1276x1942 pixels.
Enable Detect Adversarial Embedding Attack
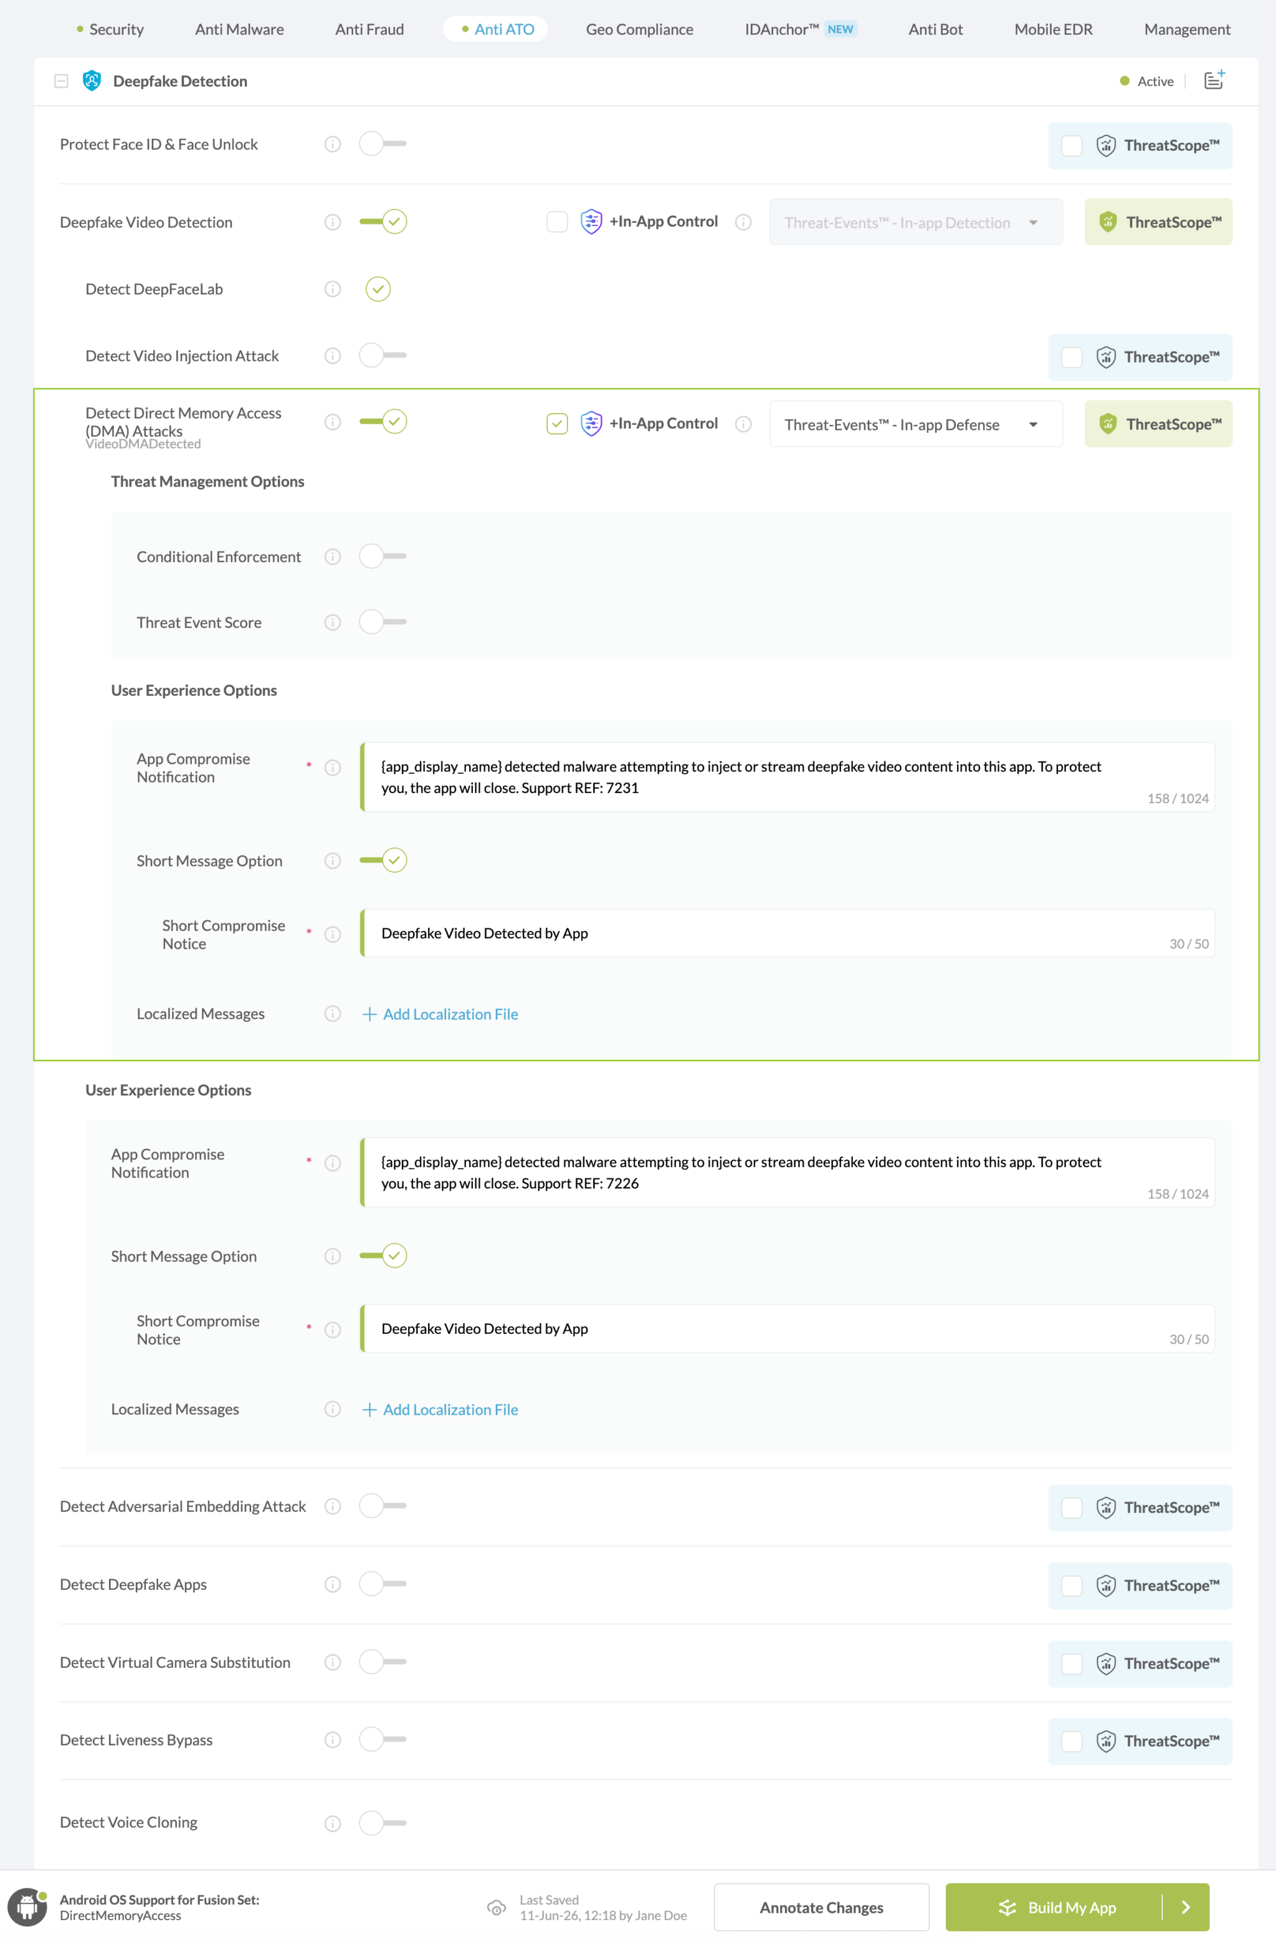click(383, 1505)
